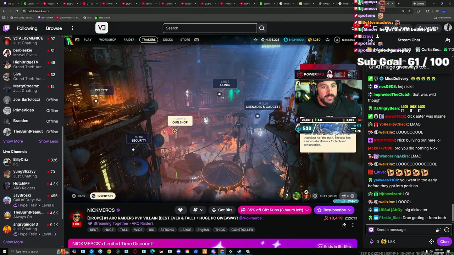Viewport: 454px width, 255px height.
Task: Open the Browse tab
Action: pyautogui.click(x=54, y=28)
